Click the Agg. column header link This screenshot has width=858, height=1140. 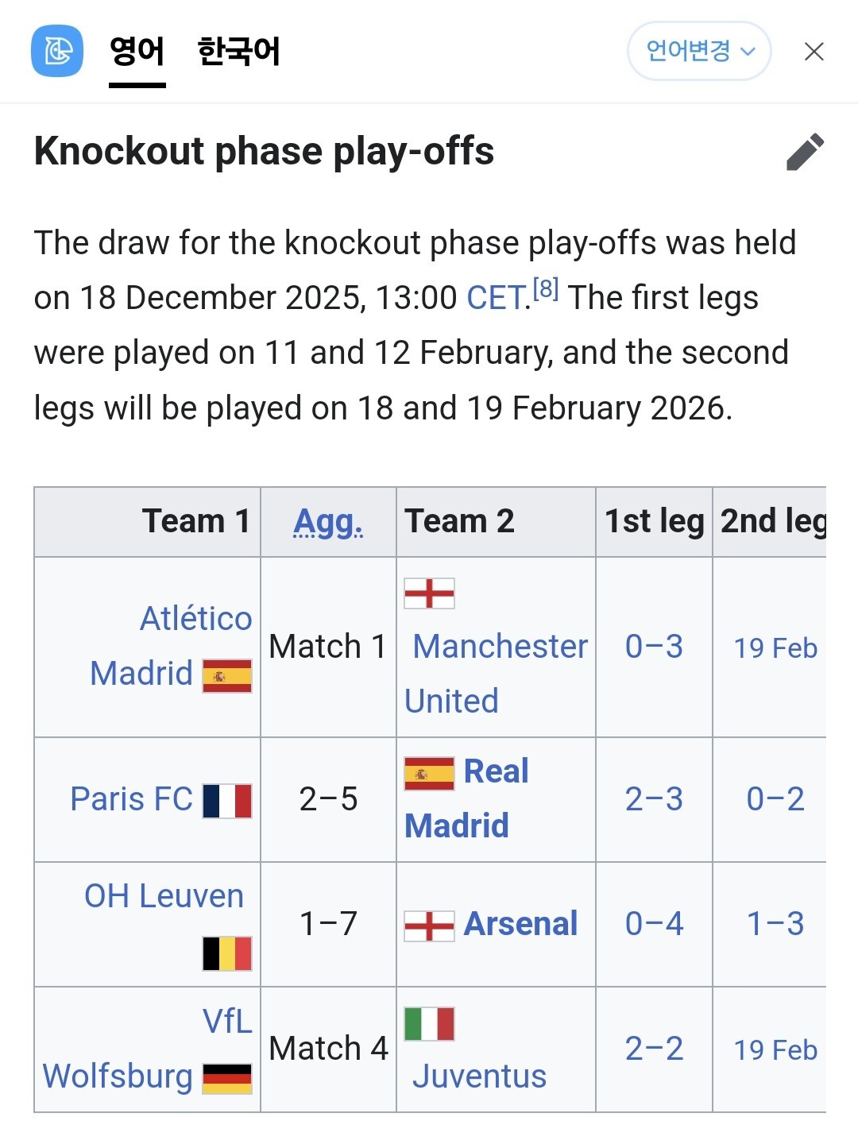[328, 522]
